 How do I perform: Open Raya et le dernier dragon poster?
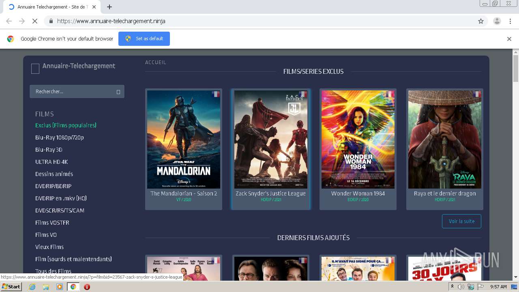pyautogui.click(x=445, y=140)
